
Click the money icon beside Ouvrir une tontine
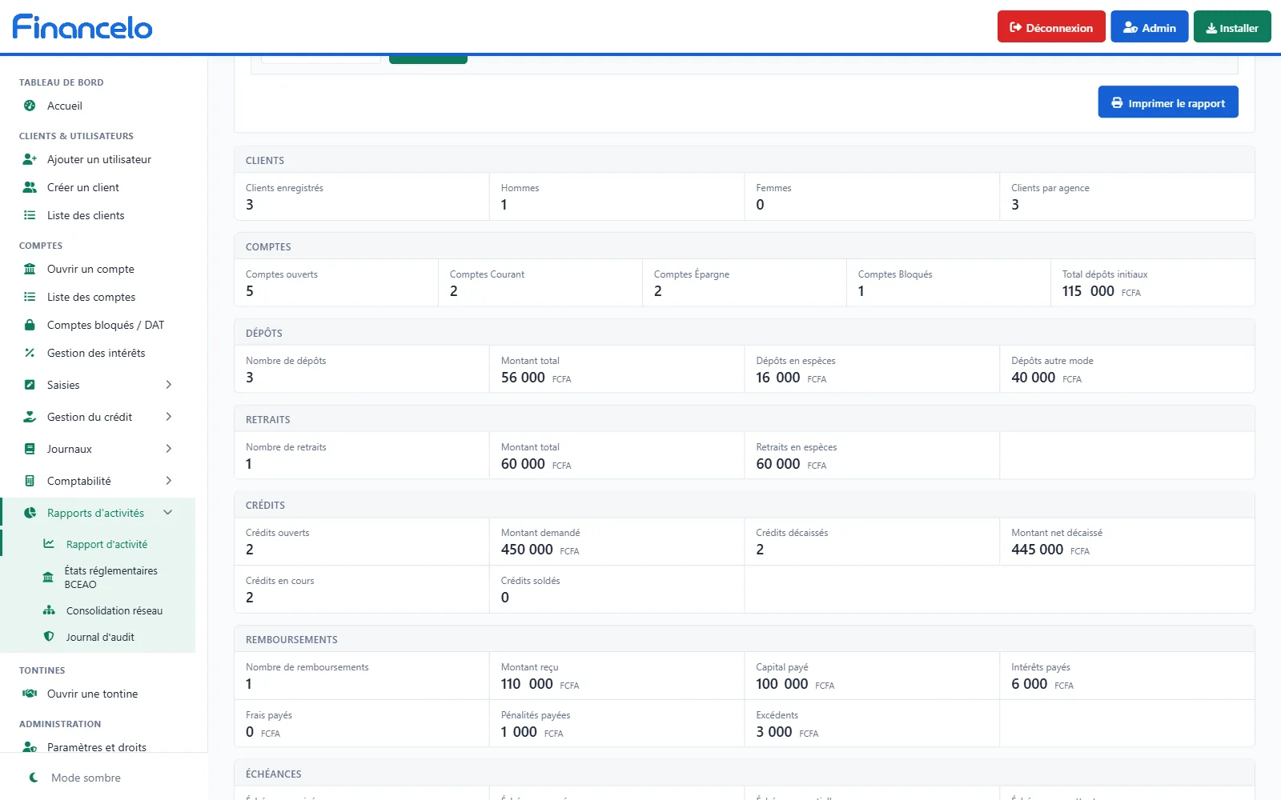pos(30,694)
